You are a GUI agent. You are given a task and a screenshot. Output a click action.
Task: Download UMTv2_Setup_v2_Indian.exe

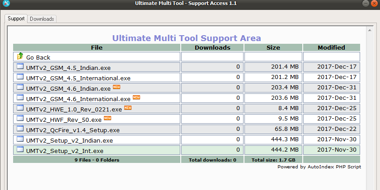pos(70,141)
